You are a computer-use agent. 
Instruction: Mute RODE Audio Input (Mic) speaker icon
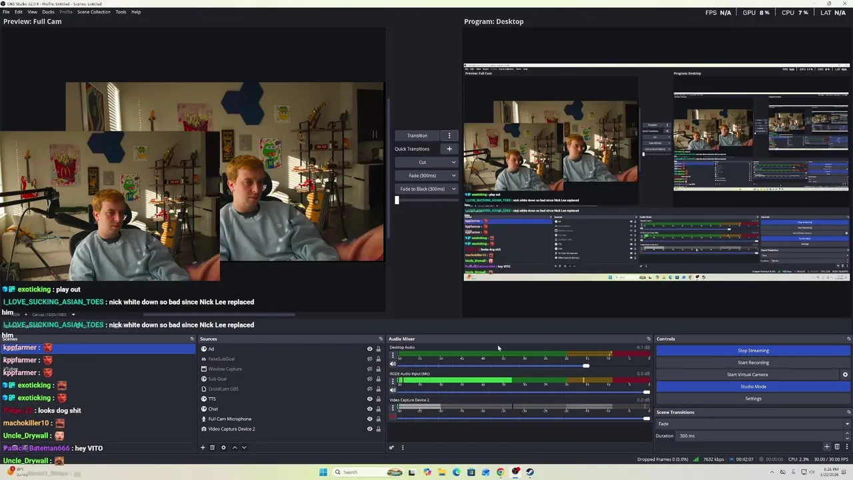[x=393, y=390]
